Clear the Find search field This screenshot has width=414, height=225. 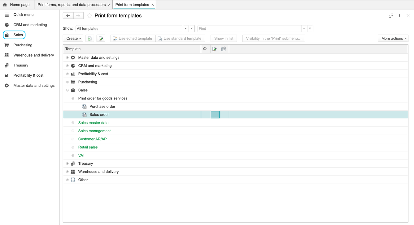310,28
